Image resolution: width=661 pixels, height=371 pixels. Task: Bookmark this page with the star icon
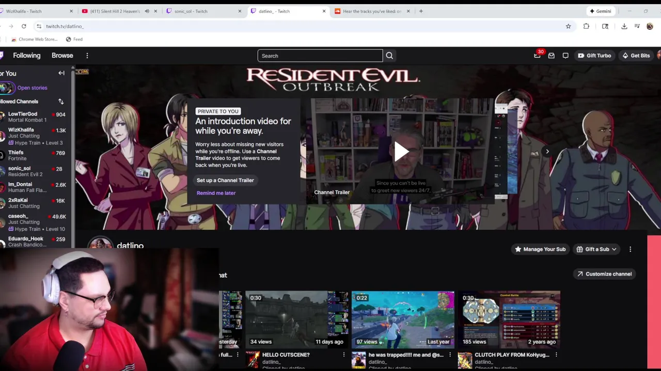tap(568, 26)
